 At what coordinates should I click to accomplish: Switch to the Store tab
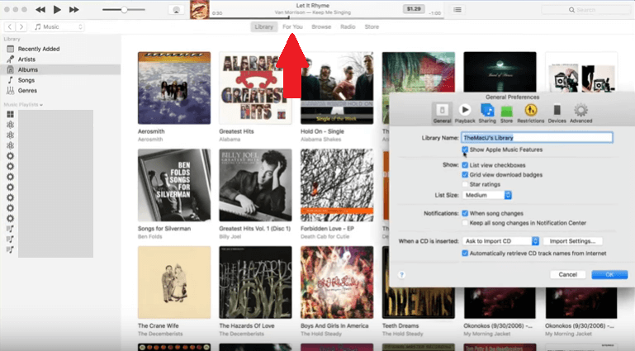(372, 26)
